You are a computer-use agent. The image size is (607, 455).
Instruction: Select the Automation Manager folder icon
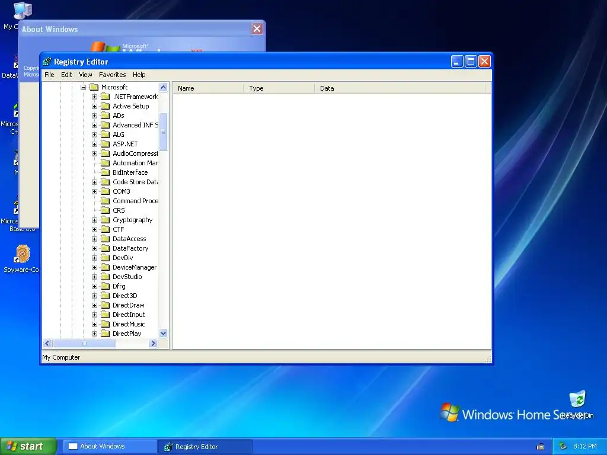(106, 163)
